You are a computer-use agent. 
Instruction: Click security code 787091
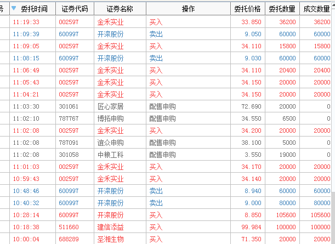(69, 143)
